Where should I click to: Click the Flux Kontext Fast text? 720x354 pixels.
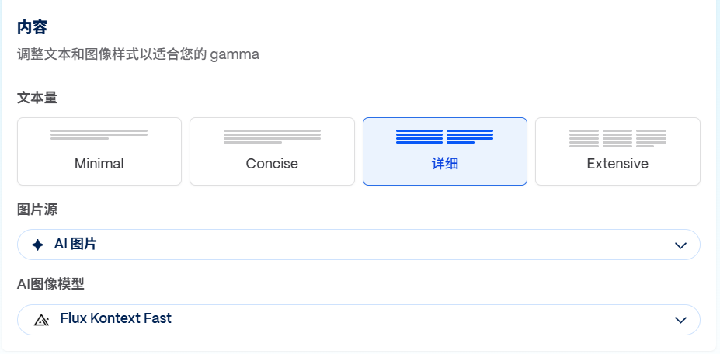[116, 318]
